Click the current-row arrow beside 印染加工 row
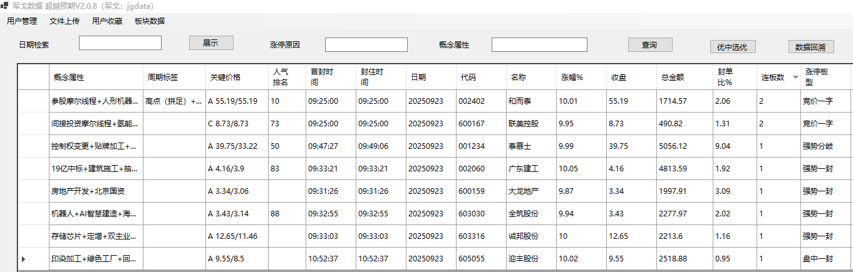The image size is (853, 272). coord(24,259)
